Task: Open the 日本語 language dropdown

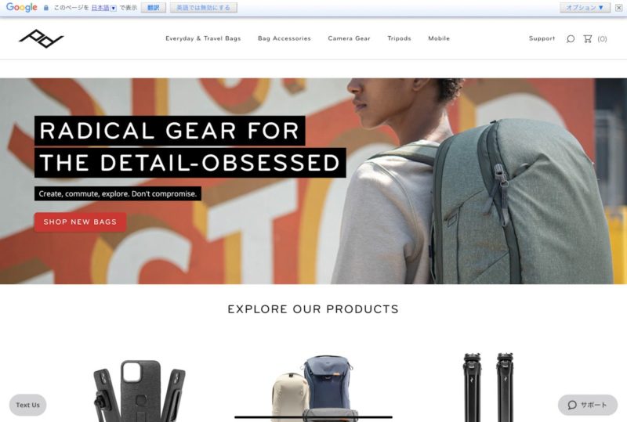Action: click(104, 8)
